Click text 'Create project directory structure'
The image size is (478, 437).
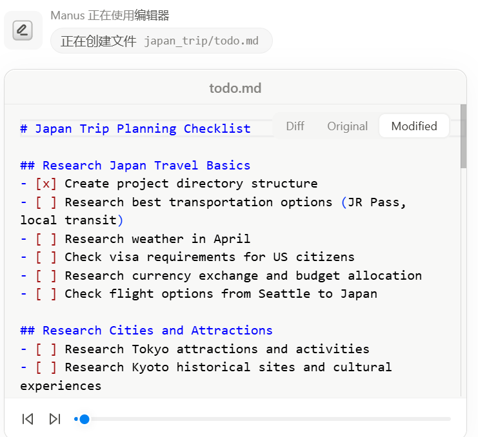(x=191, y=184)
